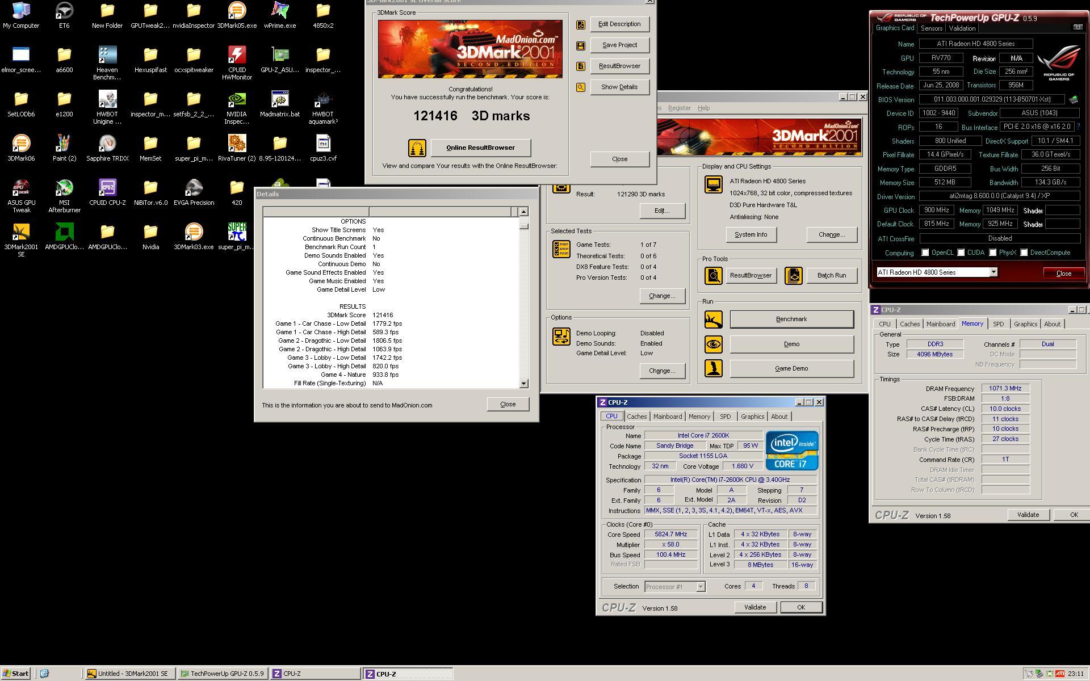Enable the PhysX checkbox in GPU-Z
The height and width of the screenshot is (681, 1090).
tap(993, 253)
